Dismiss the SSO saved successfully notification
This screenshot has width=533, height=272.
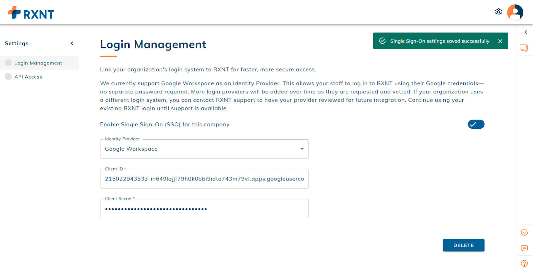point(500,41)
